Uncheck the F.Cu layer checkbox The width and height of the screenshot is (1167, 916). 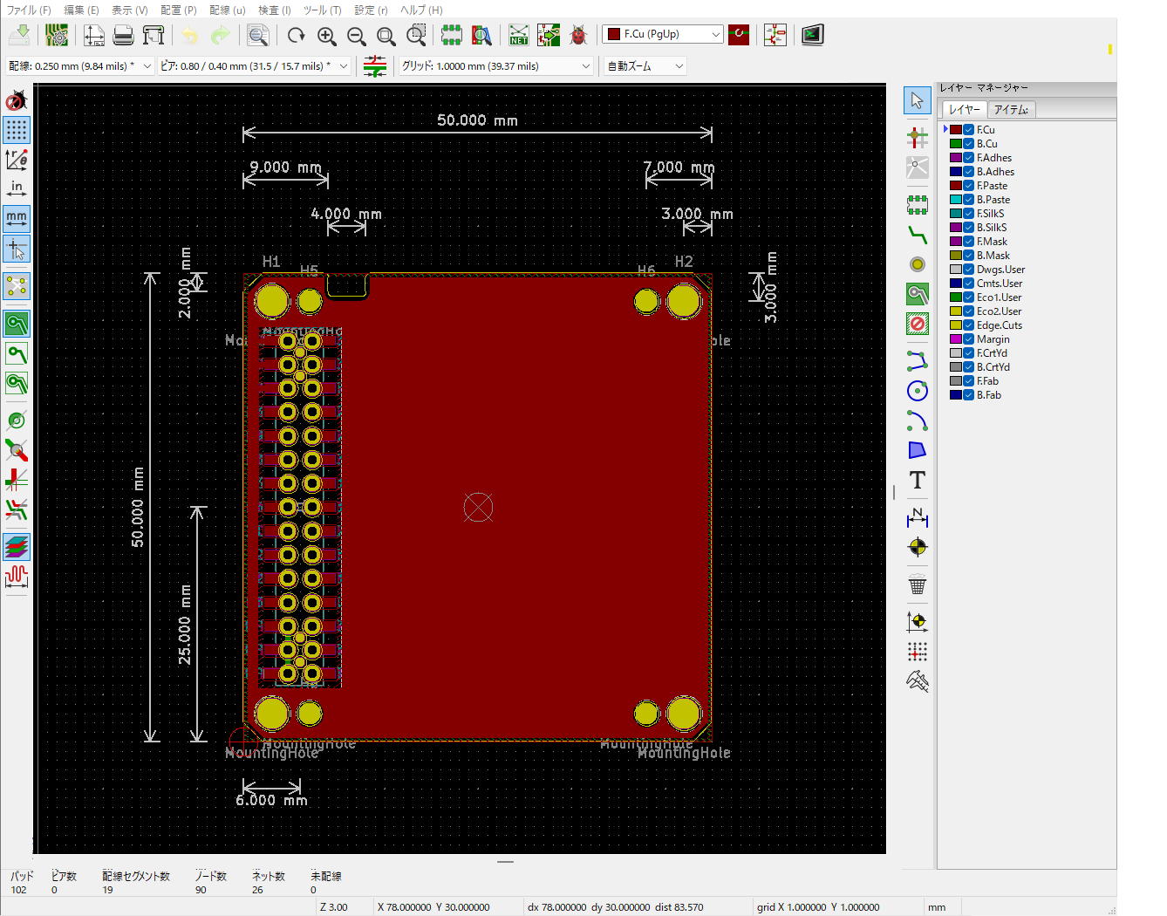969,130
